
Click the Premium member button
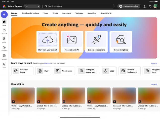click(x=129, y=6)
